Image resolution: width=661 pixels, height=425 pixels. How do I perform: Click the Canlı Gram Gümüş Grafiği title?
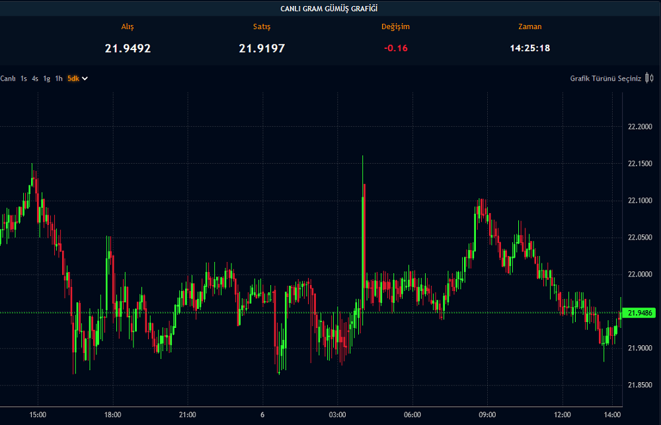point(329,8)
